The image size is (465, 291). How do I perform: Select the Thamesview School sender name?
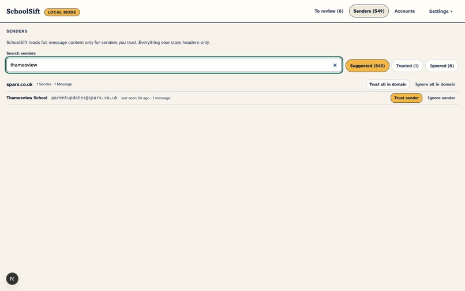coord(27,98)
